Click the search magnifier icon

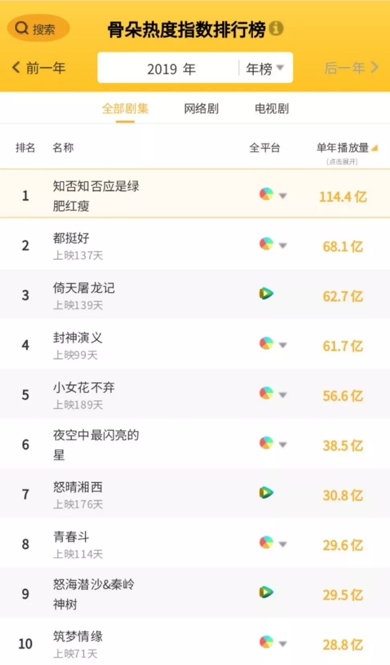[x=21, y=28]
